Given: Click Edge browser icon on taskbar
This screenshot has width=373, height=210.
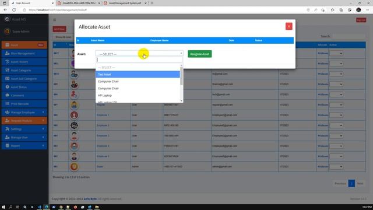Looking at the screenshot, I should pos(47,207).
